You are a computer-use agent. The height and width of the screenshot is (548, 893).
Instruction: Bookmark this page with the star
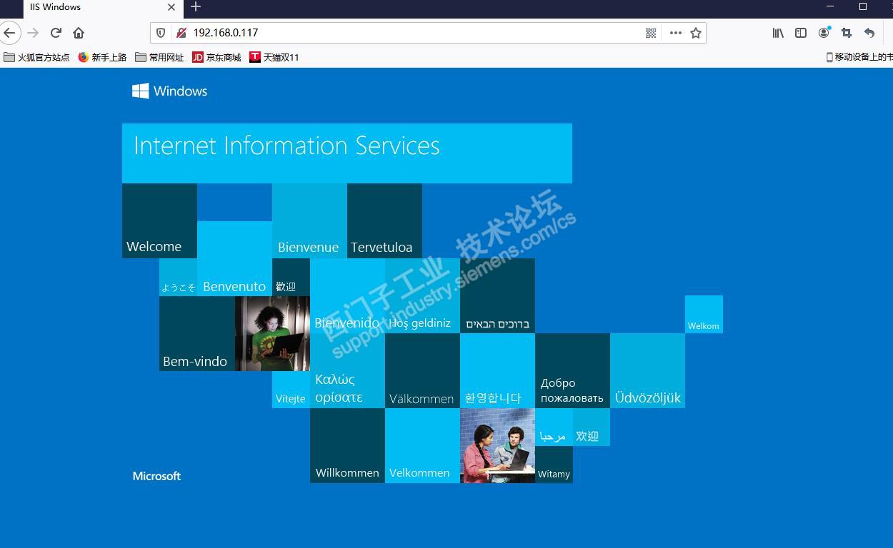tap(696, 33)
